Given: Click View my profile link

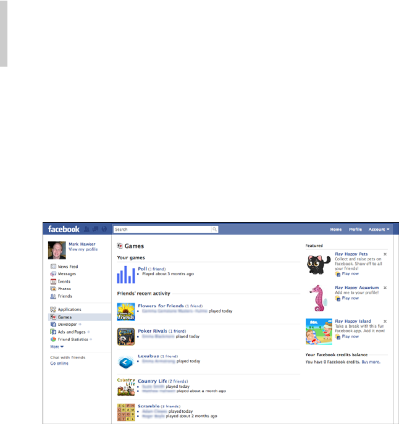Looking at the screenshot, I should tap(83, 249).
